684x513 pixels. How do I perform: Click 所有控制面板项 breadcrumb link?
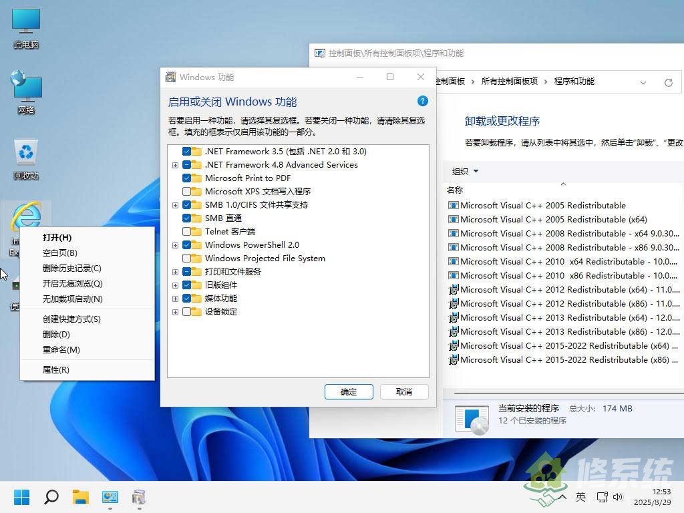point(509,81)
